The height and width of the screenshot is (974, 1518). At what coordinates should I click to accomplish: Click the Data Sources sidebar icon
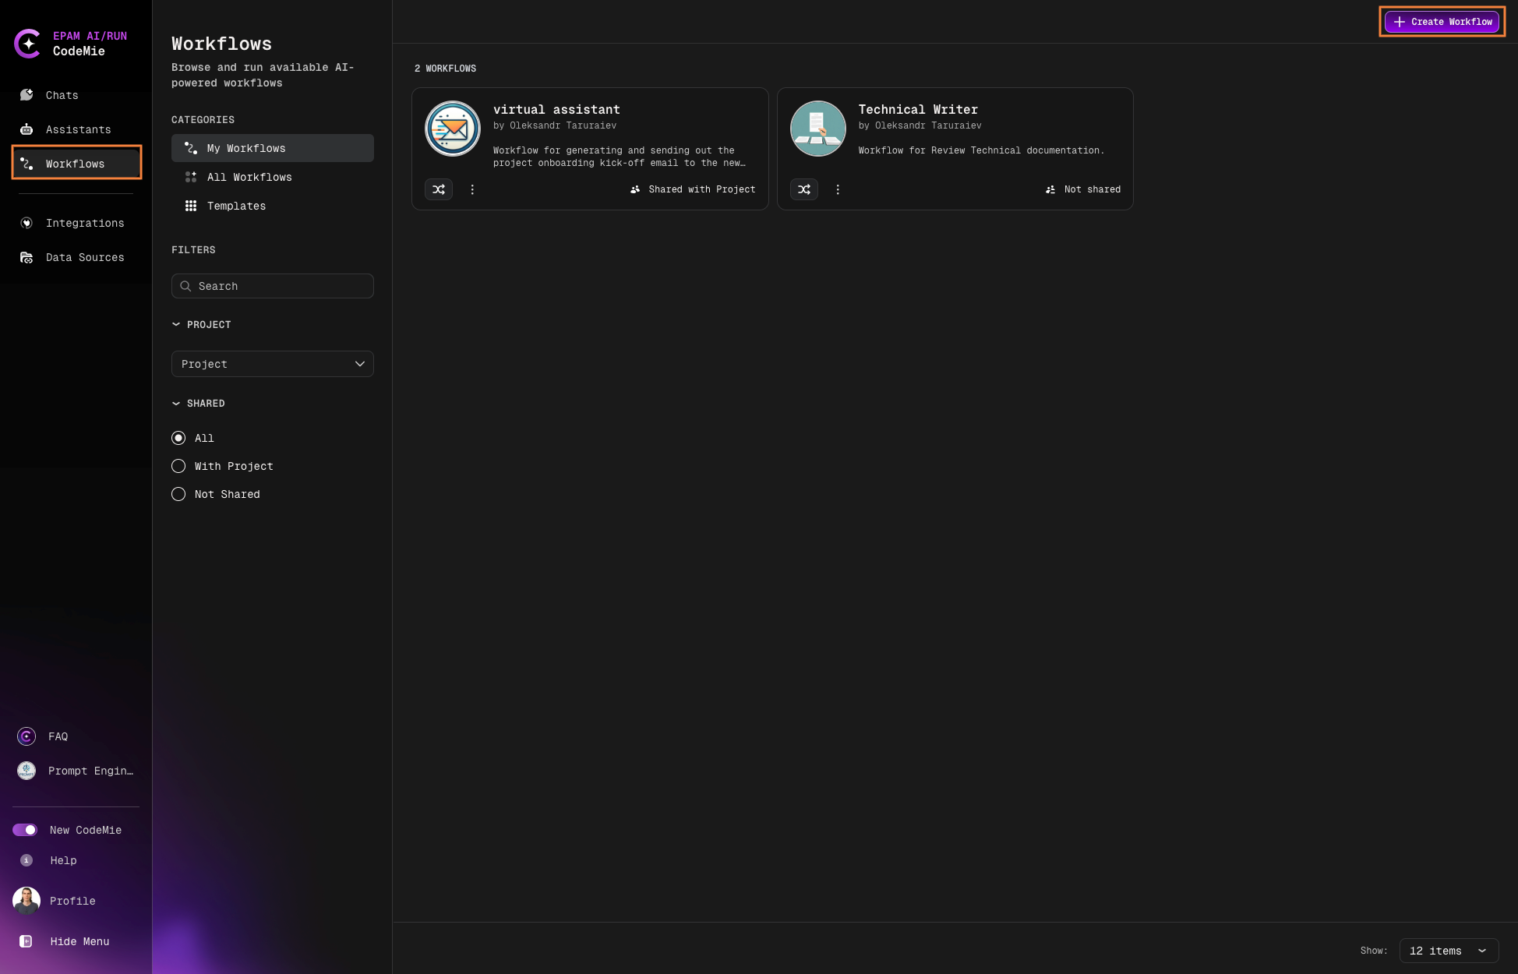26,257
